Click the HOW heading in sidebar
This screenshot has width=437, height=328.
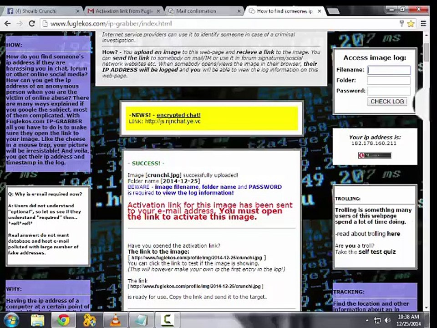pyautogui.click(x=14, y=45)
